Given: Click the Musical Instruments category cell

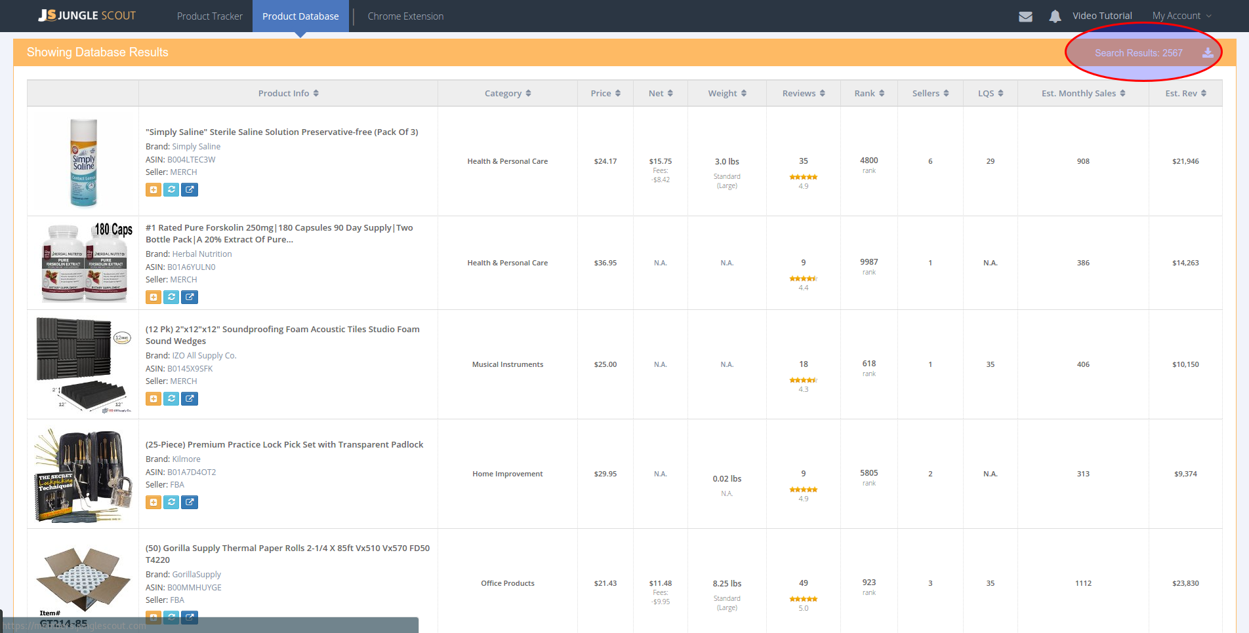Looking at the screenshot, I should click(x=508, y=364).
